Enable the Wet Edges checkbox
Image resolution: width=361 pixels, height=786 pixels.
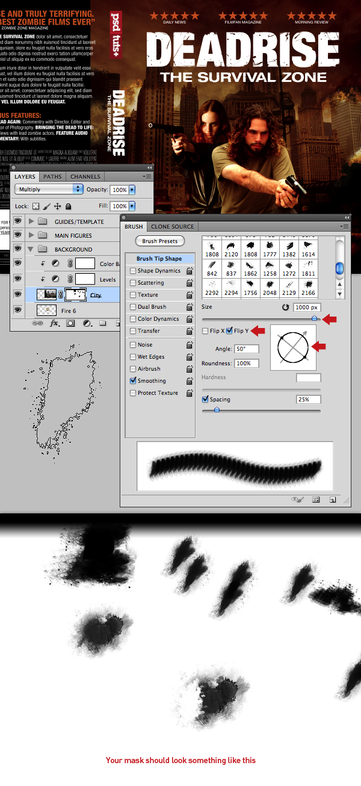click(x=133, y=357)
